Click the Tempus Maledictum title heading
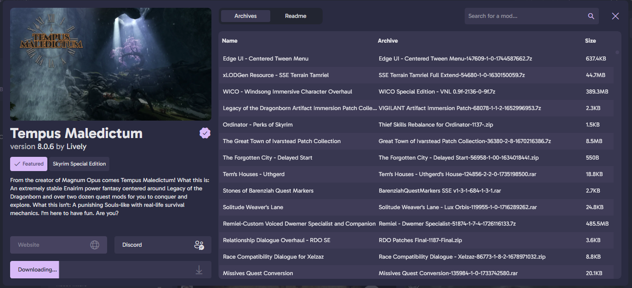 [x=76, y=133]
